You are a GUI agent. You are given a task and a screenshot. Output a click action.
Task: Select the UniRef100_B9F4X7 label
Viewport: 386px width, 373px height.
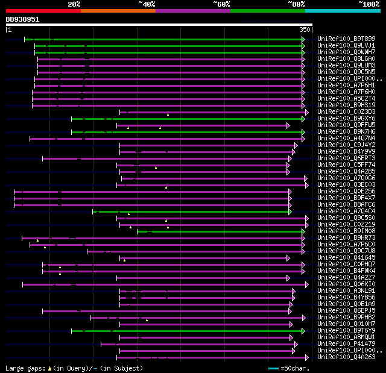point(346,198)
